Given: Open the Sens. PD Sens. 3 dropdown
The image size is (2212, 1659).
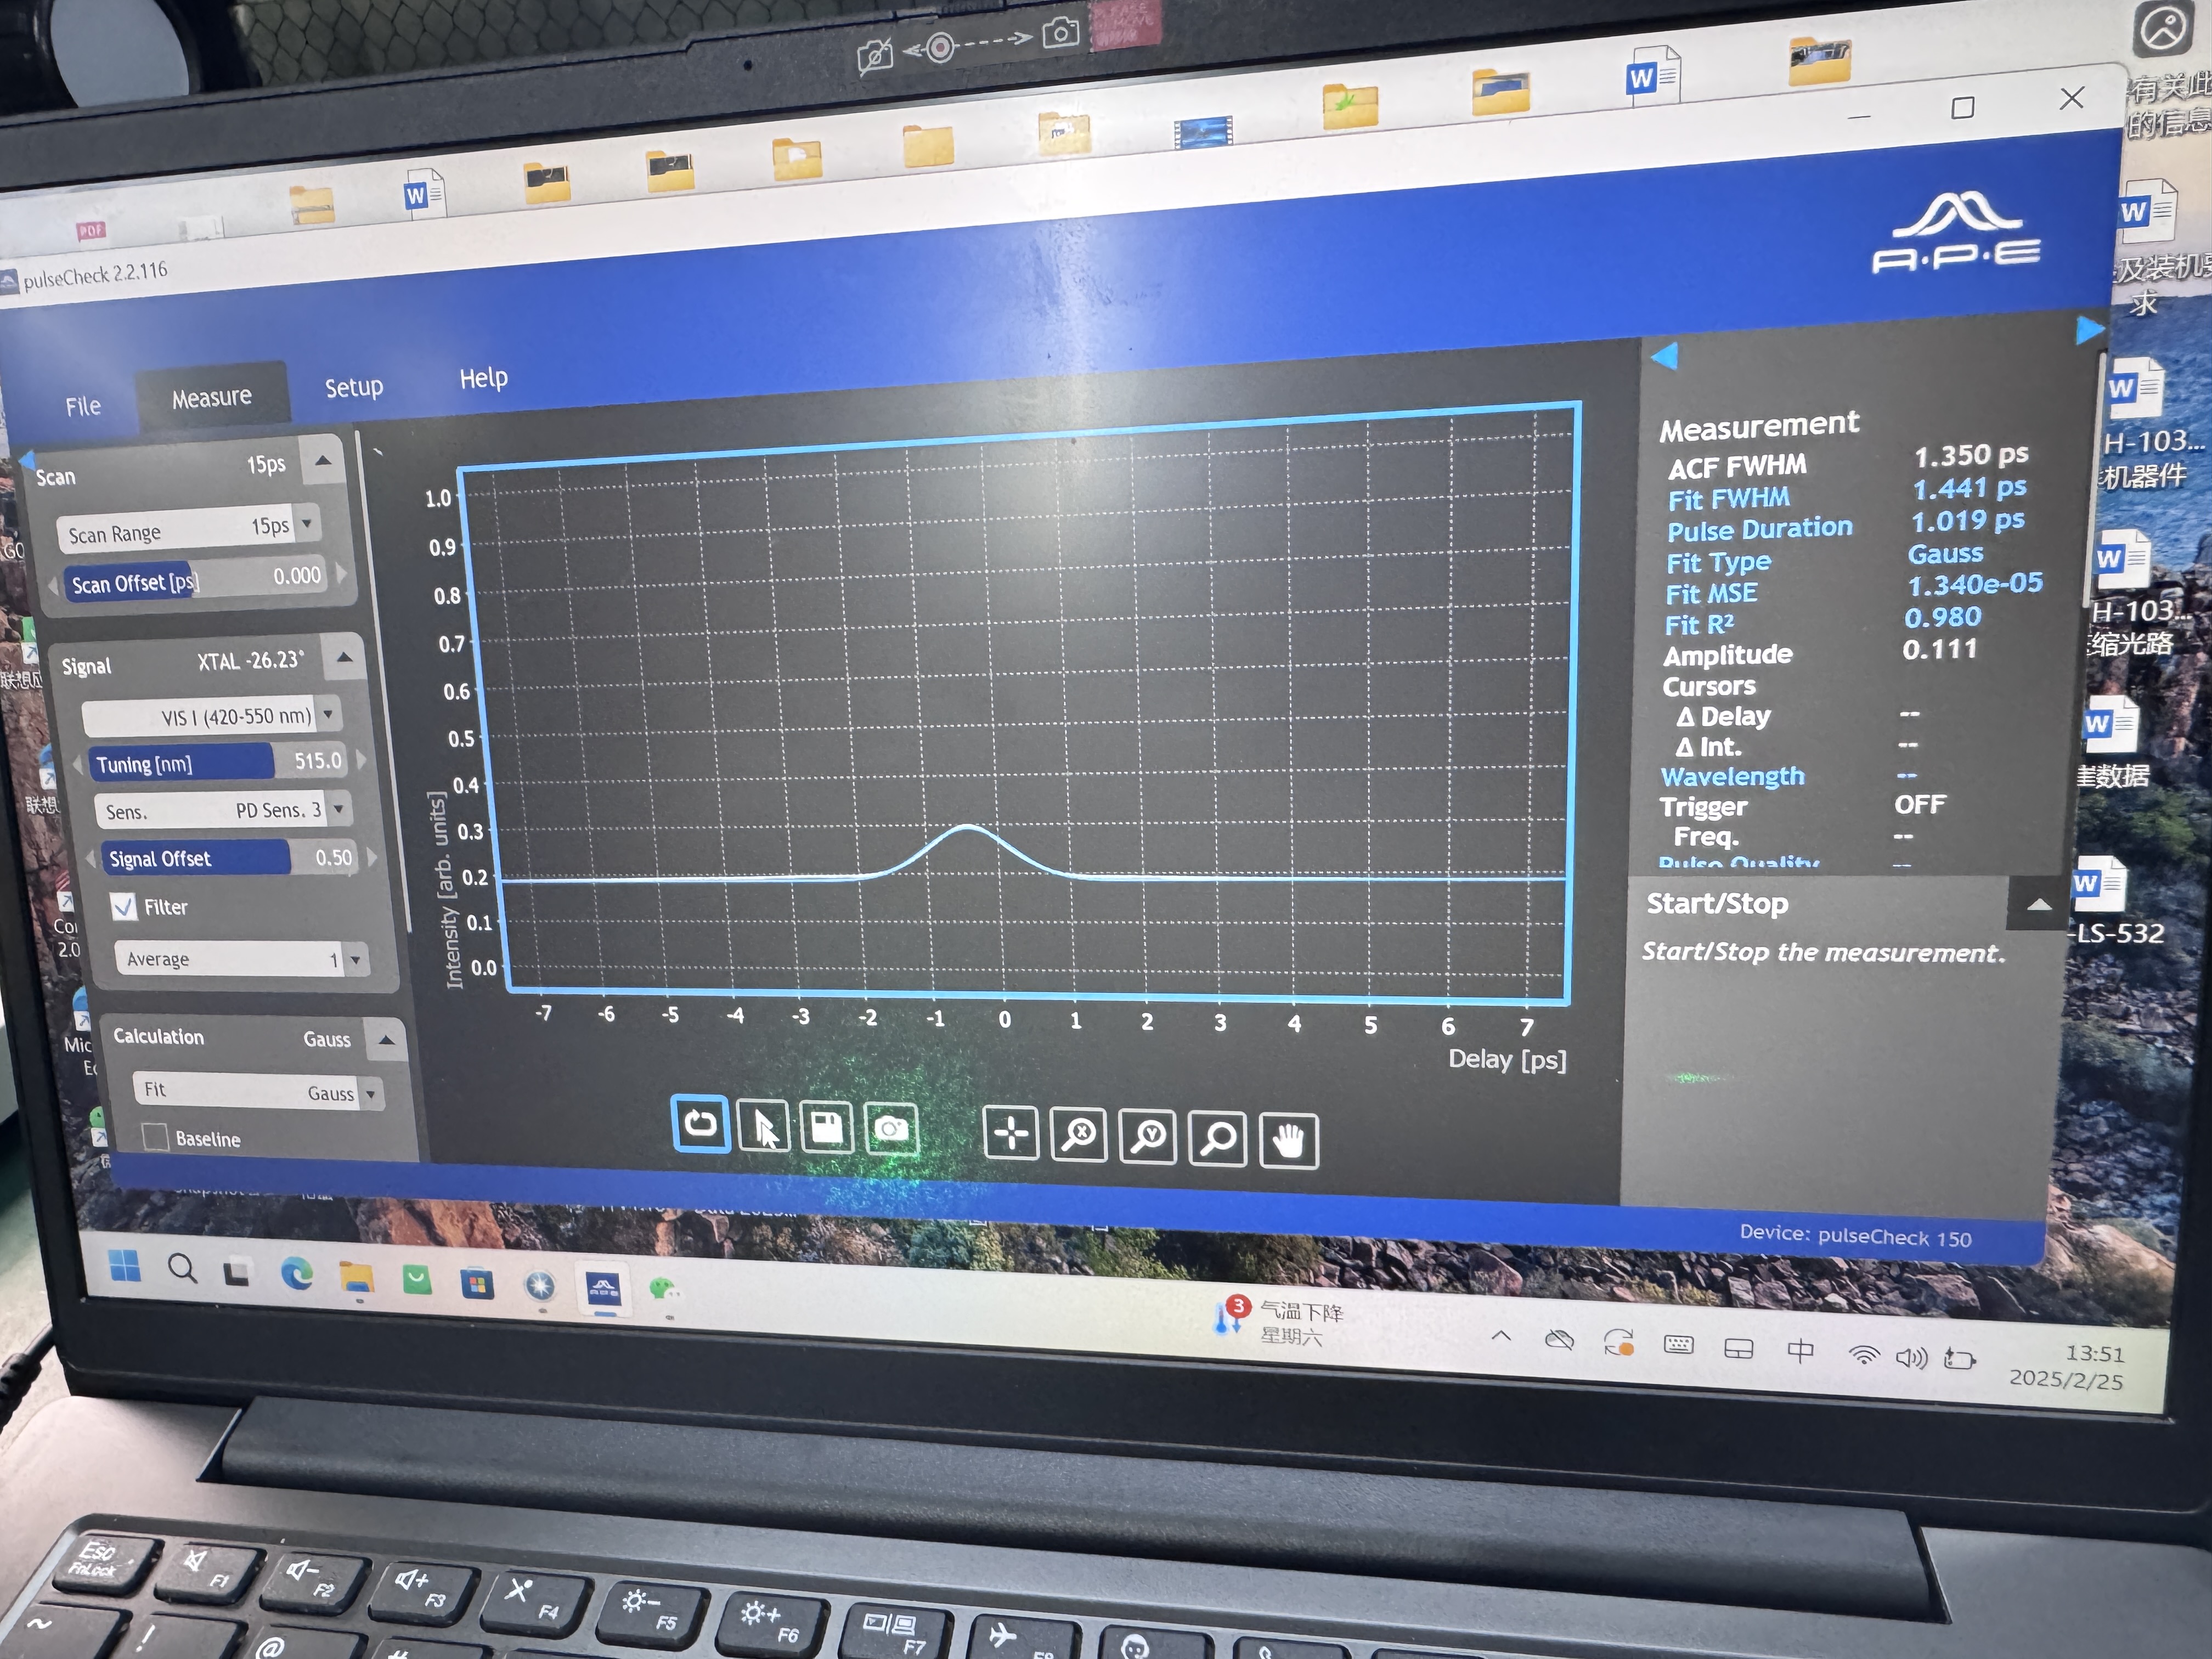Looking at the screenshot, I should tap(222, 810).
